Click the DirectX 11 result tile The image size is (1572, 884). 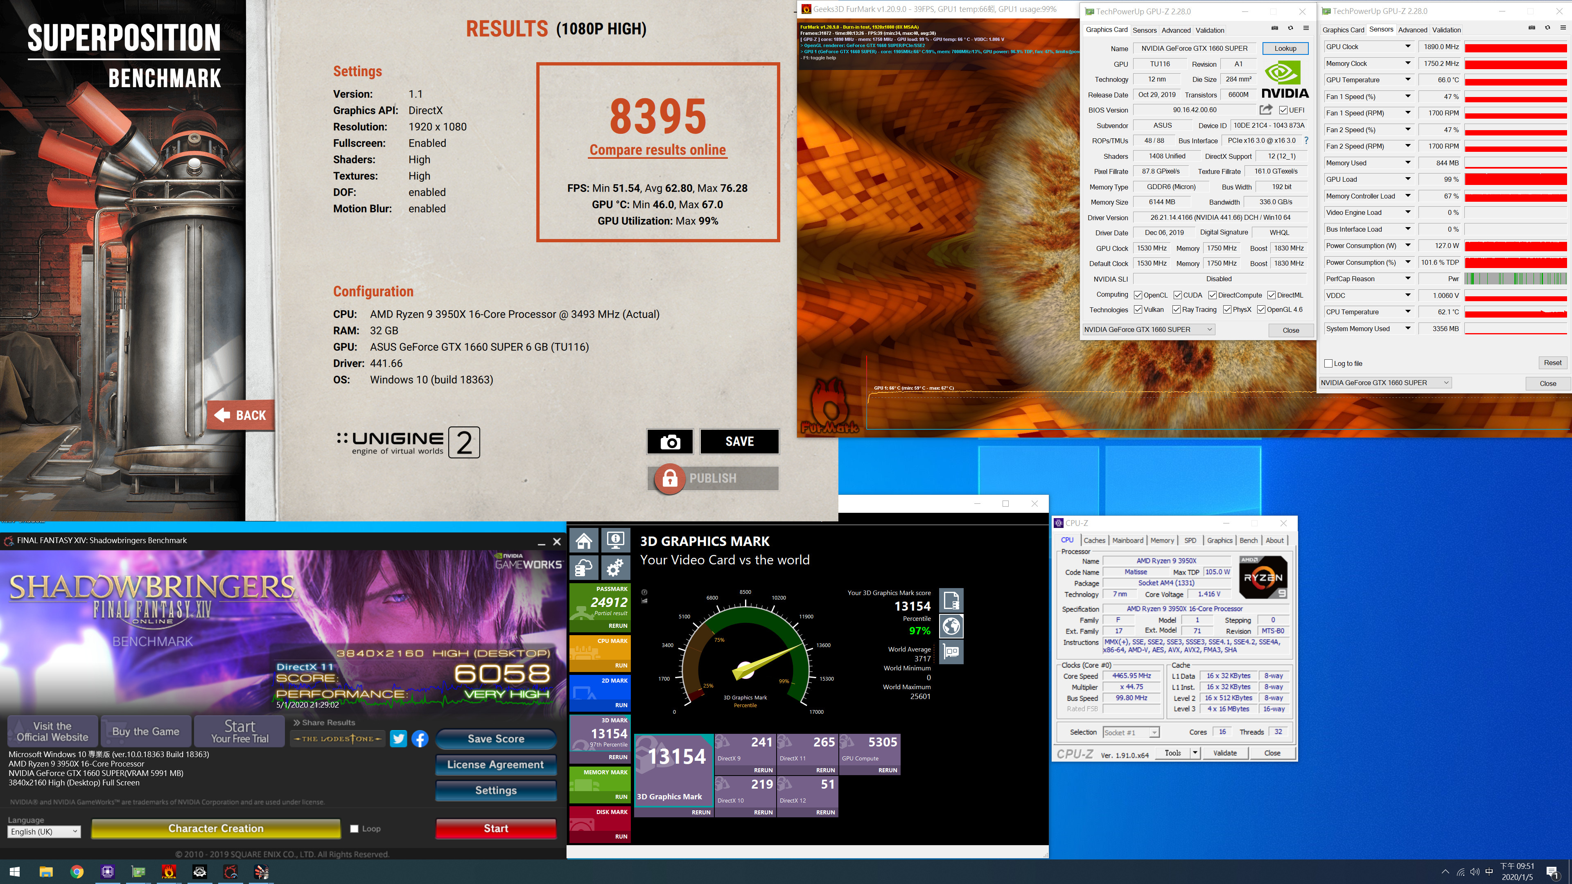pyautogui.click(x=807, y=754)
